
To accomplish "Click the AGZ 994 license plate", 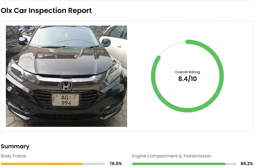I will tap(66, 99).
